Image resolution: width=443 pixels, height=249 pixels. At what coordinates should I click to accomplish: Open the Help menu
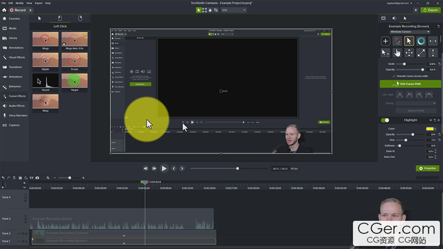click(48, 3)
